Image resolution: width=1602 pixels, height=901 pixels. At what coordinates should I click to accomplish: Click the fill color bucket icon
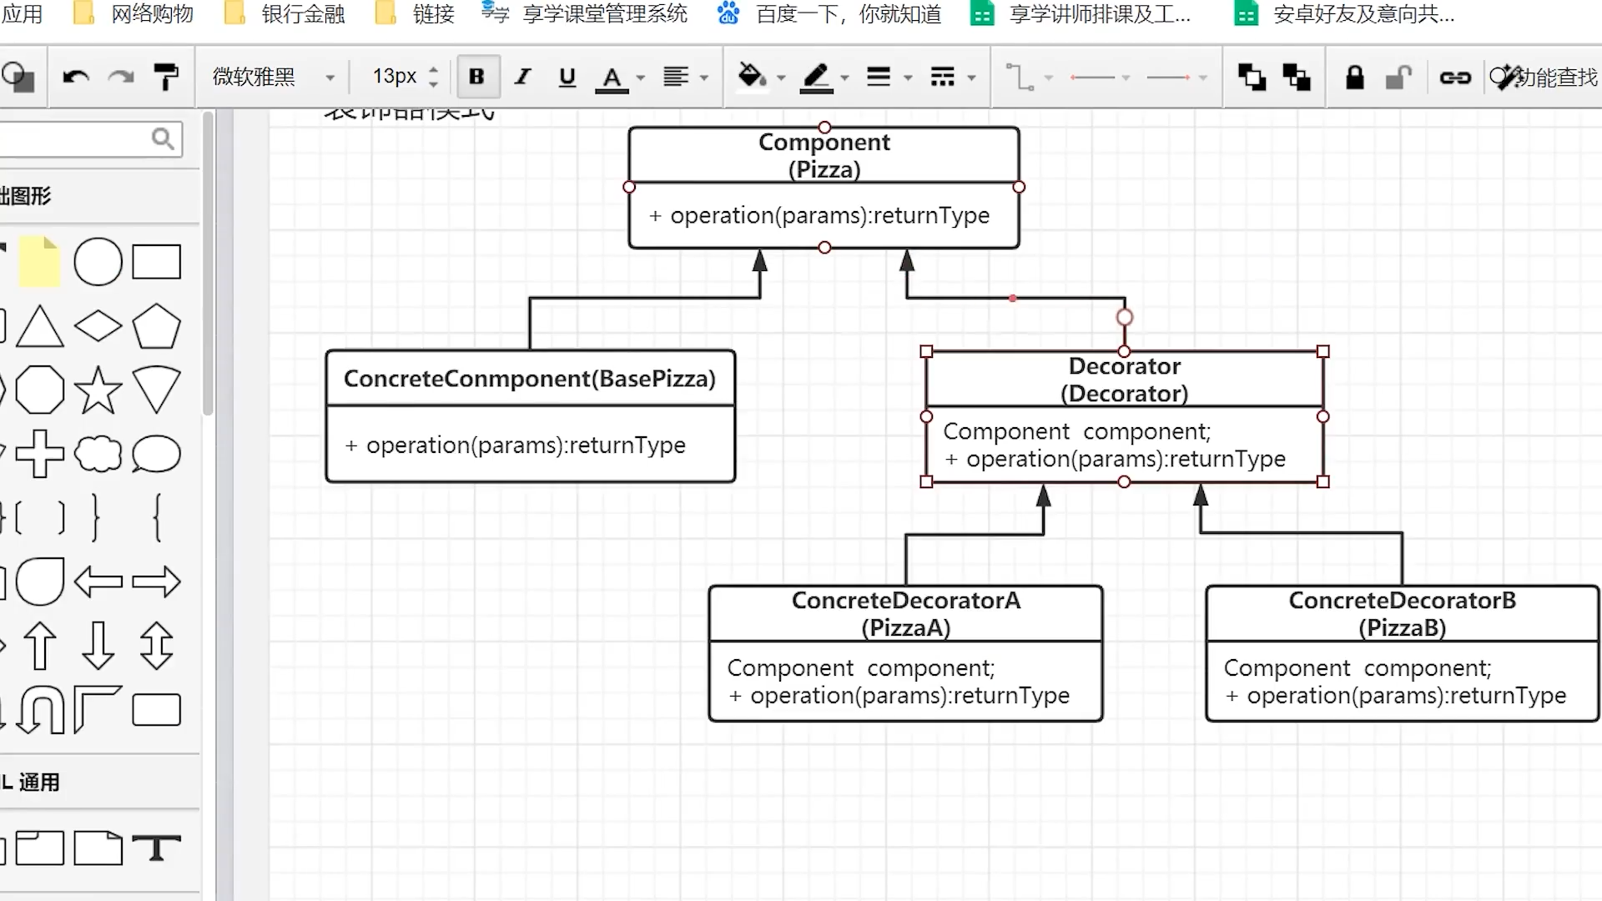752,77
